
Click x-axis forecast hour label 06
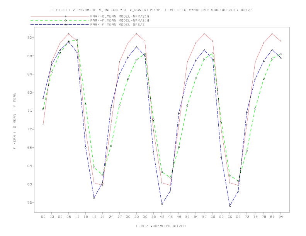click(x=60, y=217)
